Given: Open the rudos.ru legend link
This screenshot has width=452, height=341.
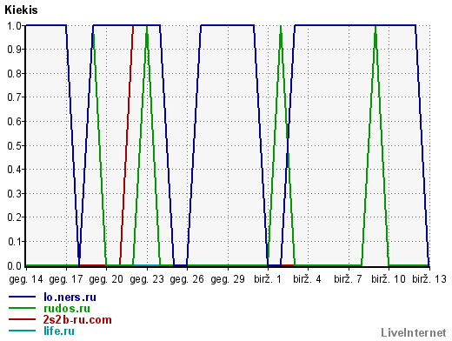Looking at the screenshot, I should pos(67,308).
